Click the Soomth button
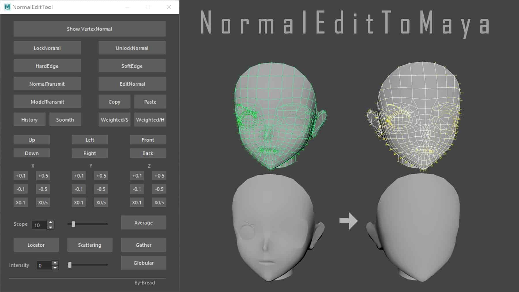Screen dimensions: 519x292 pos(65,120)
